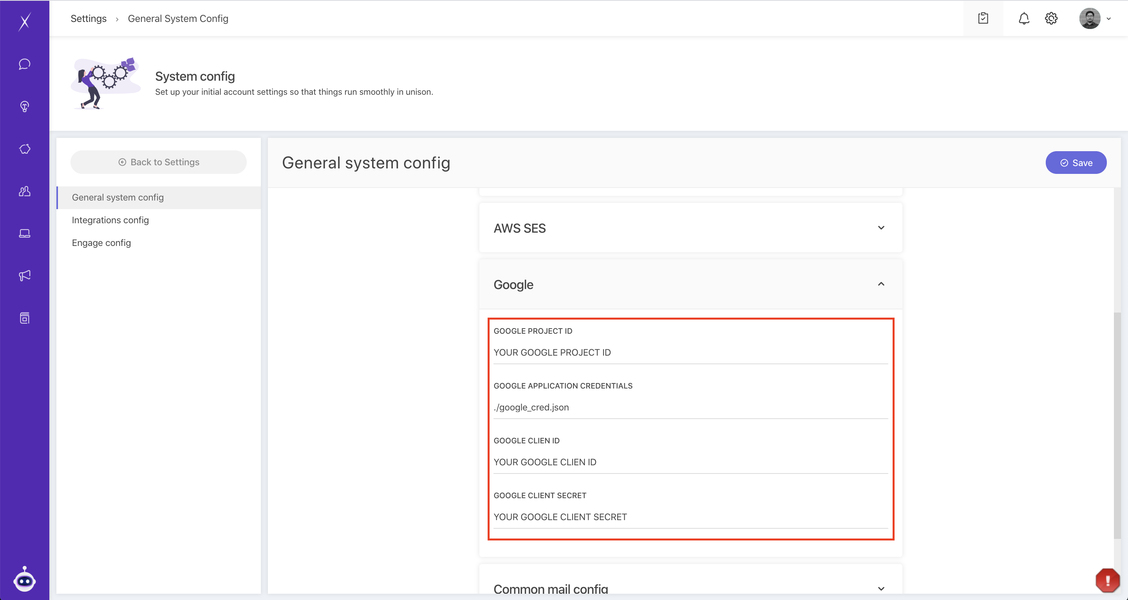Open the notifications bell
Screen dimensions: 1128x600
1024,18
